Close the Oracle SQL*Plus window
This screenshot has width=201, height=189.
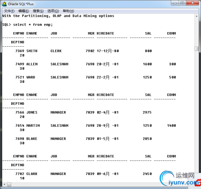click(x=193, y=3)
